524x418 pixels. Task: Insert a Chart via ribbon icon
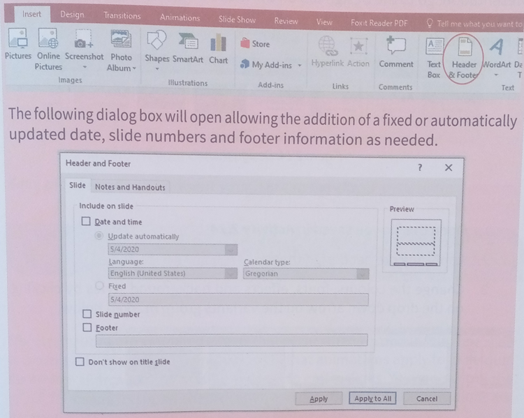218,42
